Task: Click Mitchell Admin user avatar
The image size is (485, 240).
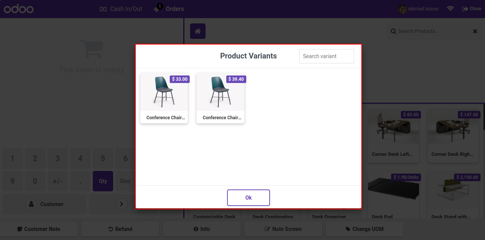Action: click(402, 9)
